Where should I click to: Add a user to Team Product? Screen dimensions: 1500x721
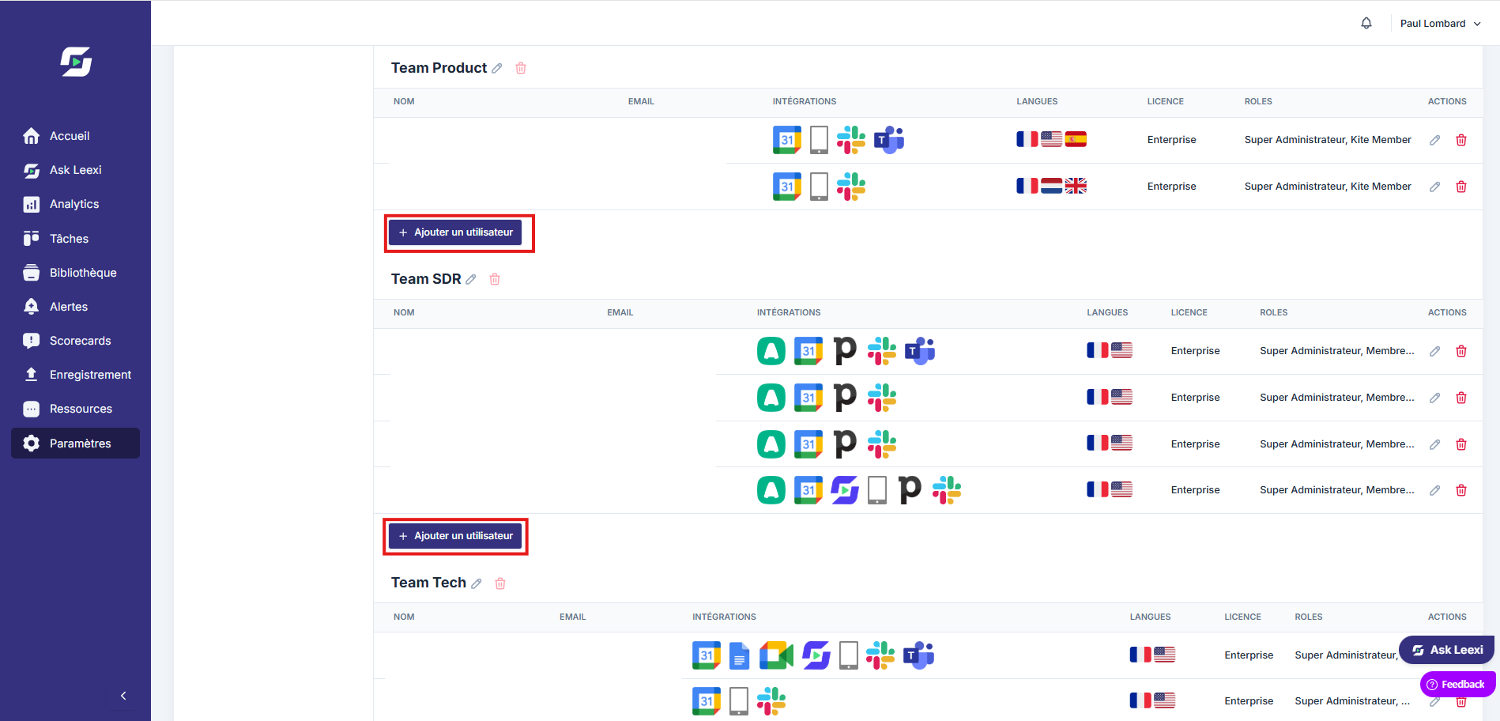[455, 232]
